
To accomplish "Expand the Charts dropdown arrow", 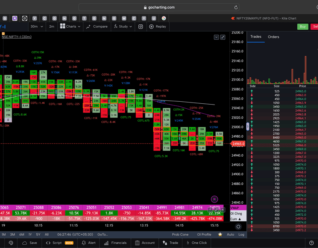I will coord(79,26).
